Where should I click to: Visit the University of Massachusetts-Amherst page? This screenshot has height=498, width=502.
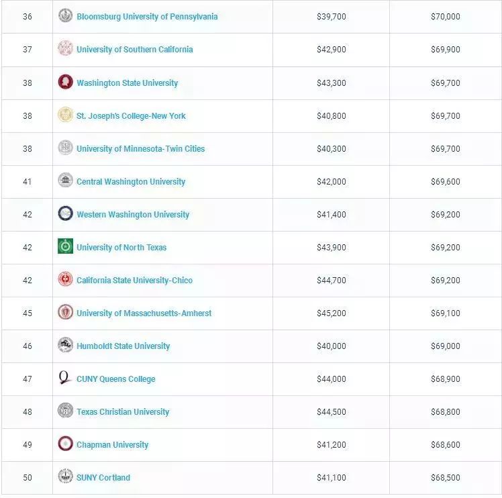[x=144, y=313]
